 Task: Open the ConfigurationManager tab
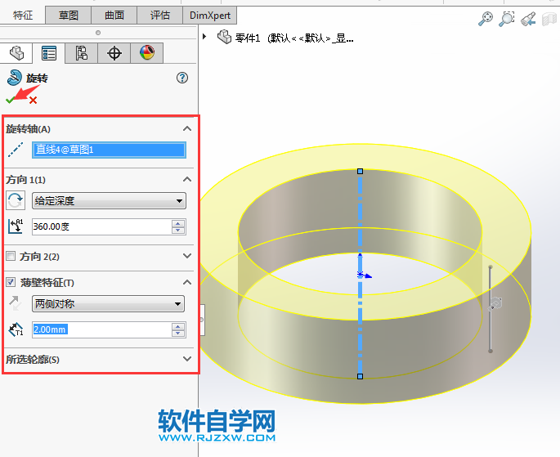point(82,53)
